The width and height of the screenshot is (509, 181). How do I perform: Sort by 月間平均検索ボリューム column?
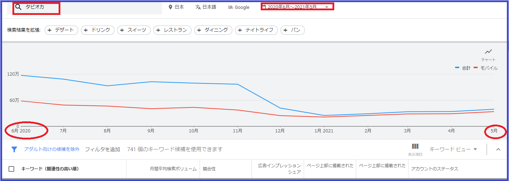pos(173,169)
